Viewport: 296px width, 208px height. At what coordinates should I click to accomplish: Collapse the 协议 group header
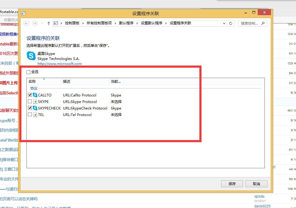tap(34, 88)
